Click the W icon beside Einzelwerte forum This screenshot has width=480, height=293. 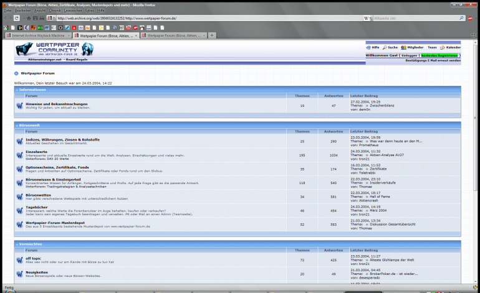click(x=19, y=155)
